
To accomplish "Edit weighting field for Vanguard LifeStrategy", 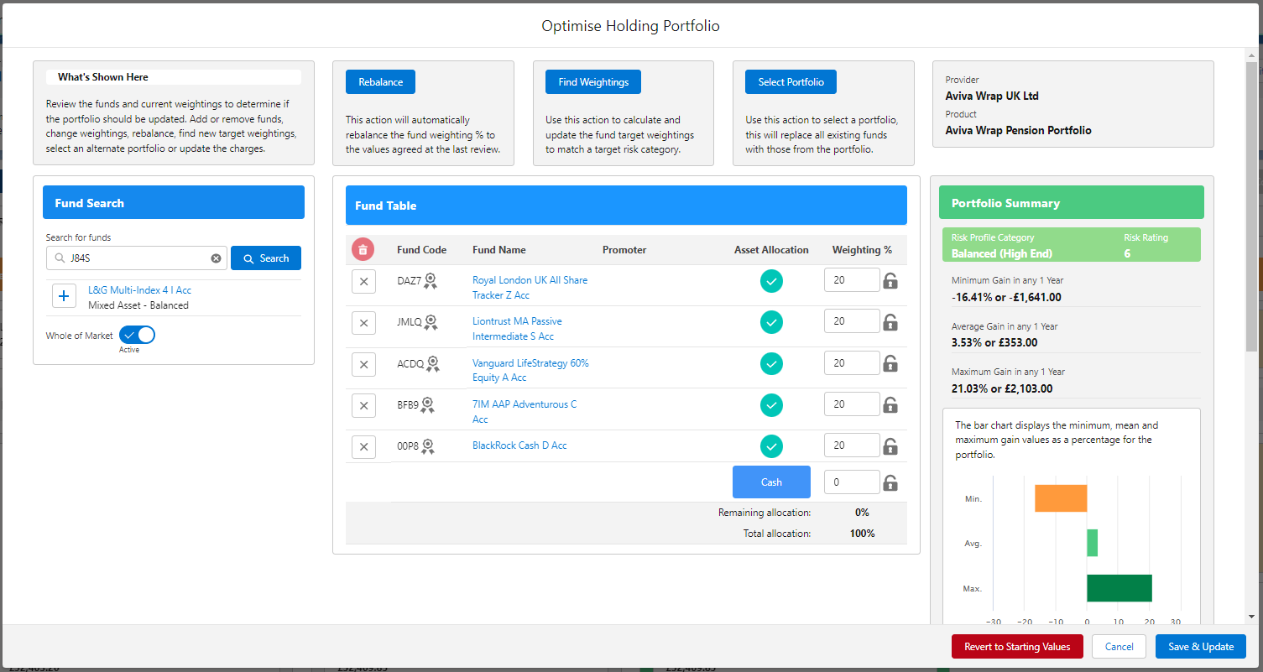I will [x=852, y=363].
